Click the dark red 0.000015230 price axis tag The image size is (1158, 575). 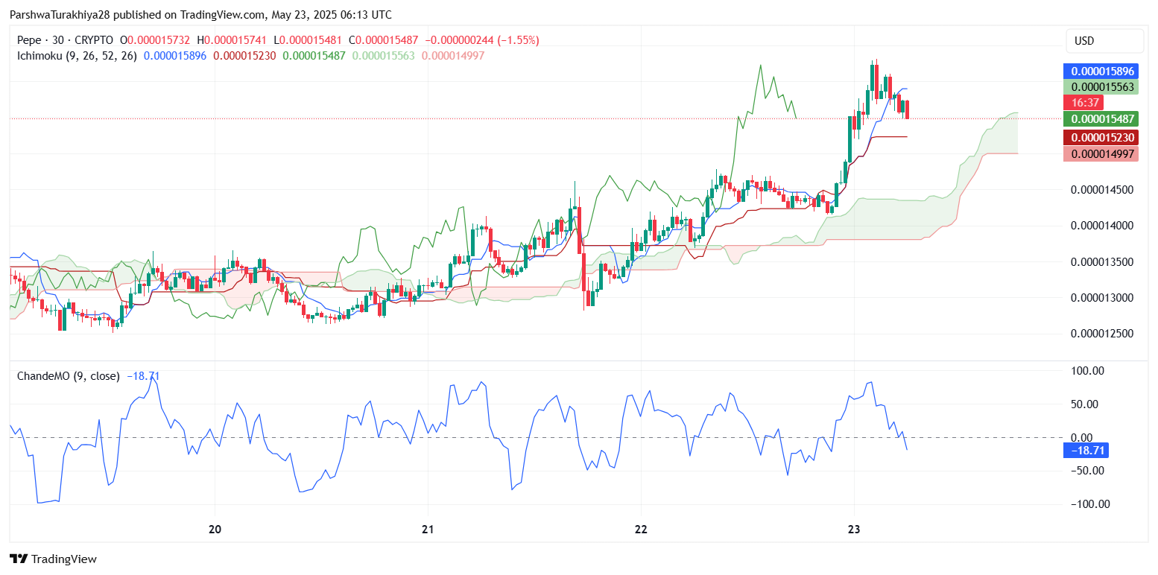point(1102,138)
